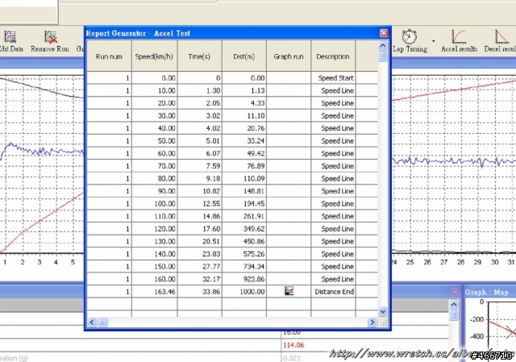Click the report horizontal scrollbar left arrow
Viewport: 516px width, 362px height.
point(92,322)
